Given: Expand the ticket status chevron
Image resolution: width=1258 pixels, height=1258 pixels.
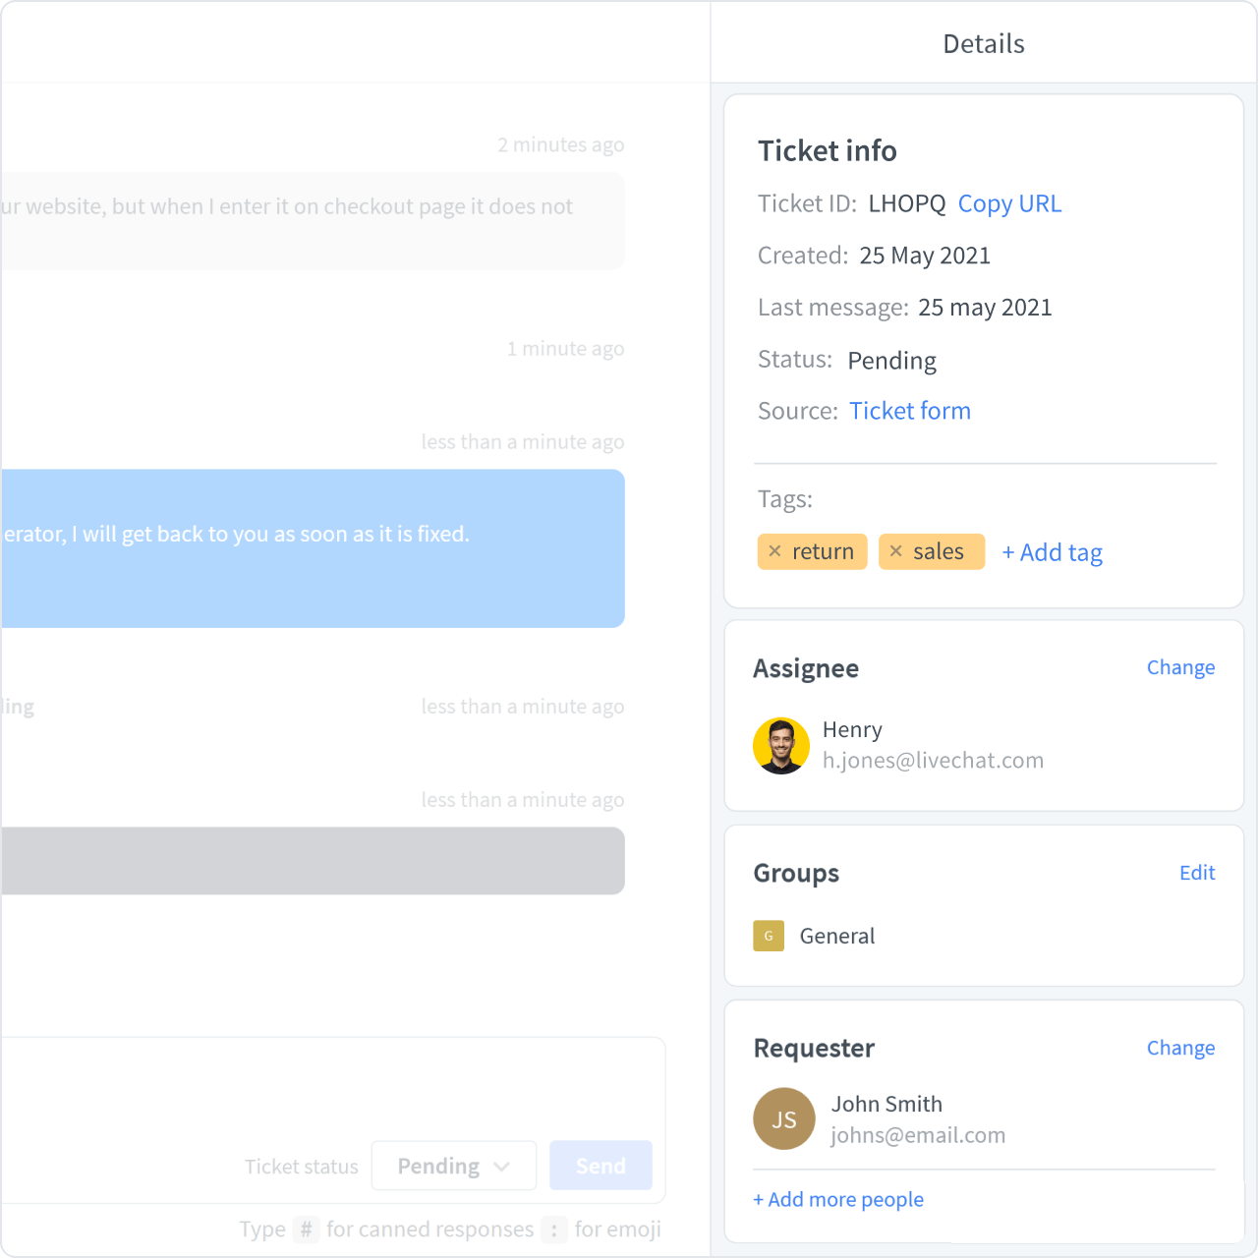Looking at the screenshot, I should [x=502, y=1166].
